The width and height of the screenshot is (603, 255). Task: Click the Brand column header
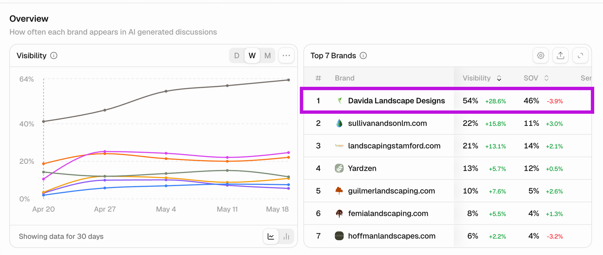click(345, 78)
